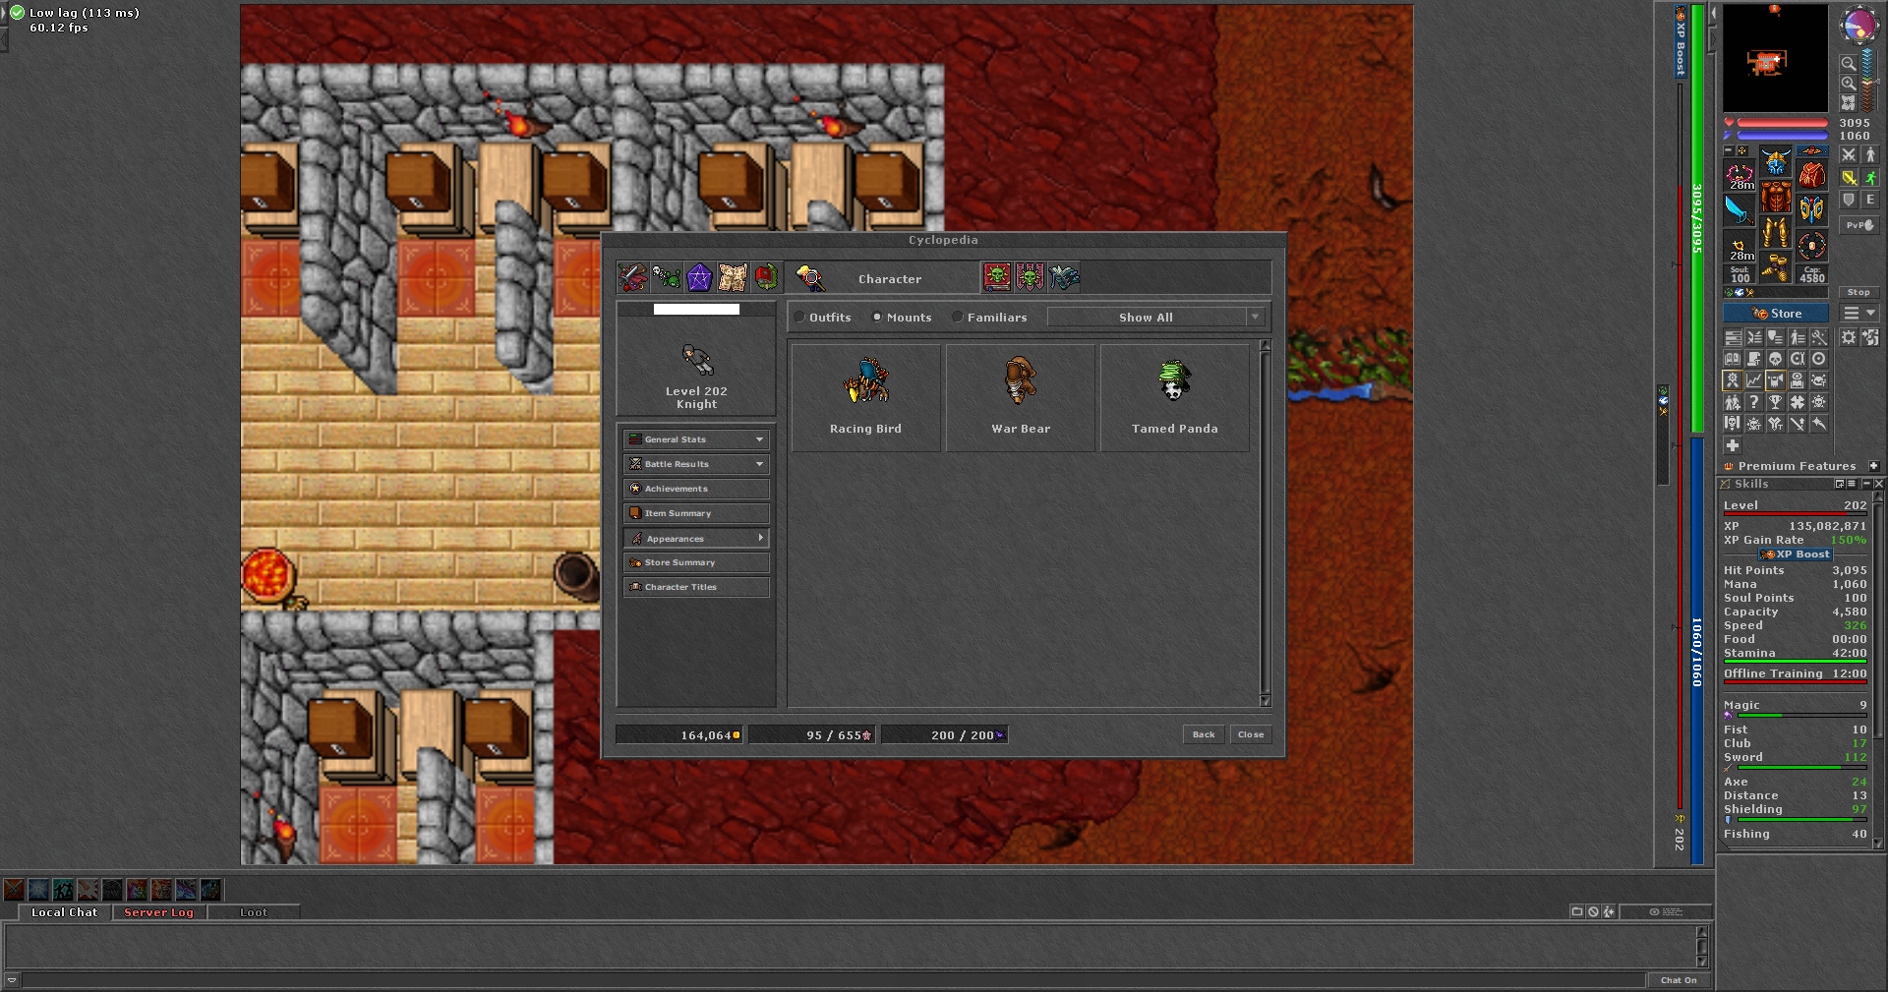Select the helmet equipment slot
The image size is (1888, 992).
pyautogui.click(x=1776, y=162)
